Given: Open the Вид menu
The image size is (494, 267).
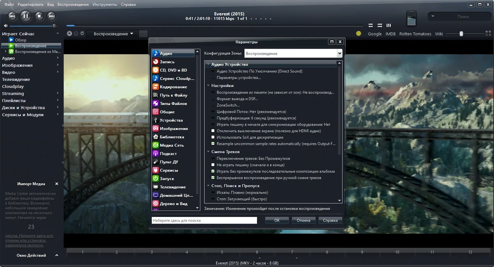Looking at the screenshot, I should pyautogui.click(x=51, y=5).
